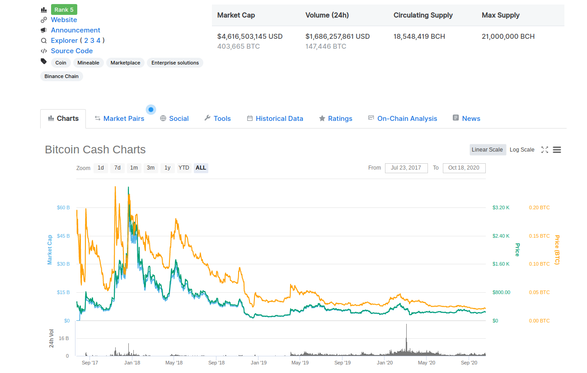Open the Website link
The width and height of the screenshot is (587, 373).
click(64, 20)
